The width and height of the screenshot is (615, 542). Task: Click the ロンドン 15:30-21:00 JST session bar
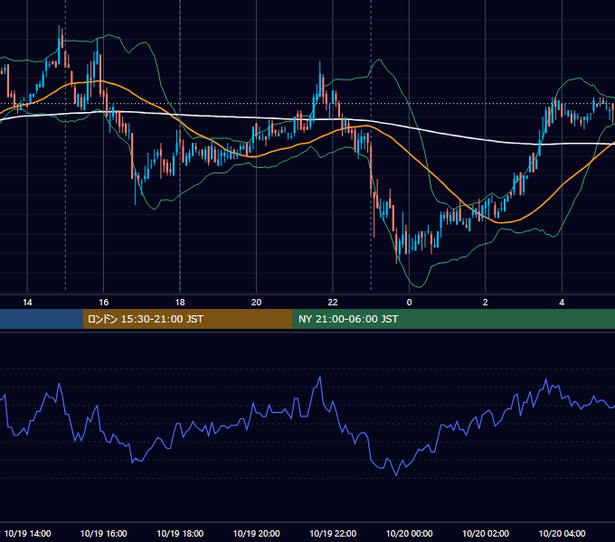pyautogui.click(x=187, y=319)
